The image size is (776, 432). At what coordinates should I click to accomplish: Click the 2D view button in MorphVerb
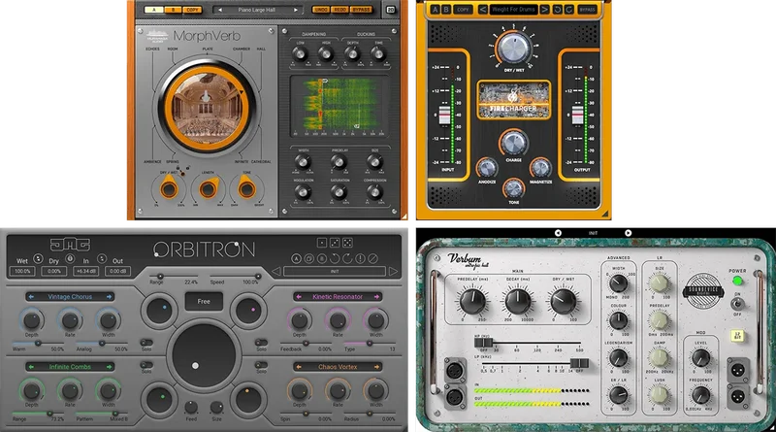click(391, 10)
